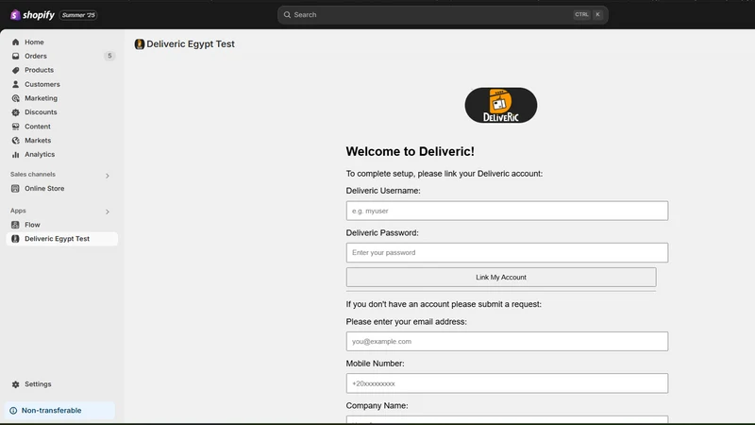Click the Marketing target icon
This screenshot has height=425, width=755.
click(15, 98)
